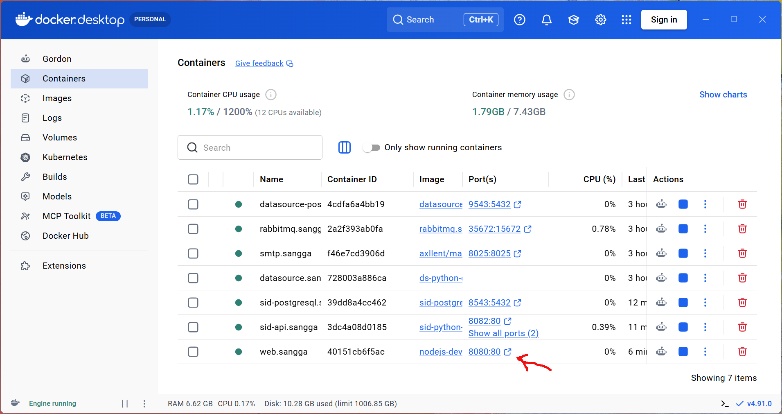Click the column-layout manage columns icon
The image size is (782, 414).
(x=345, y=147)
